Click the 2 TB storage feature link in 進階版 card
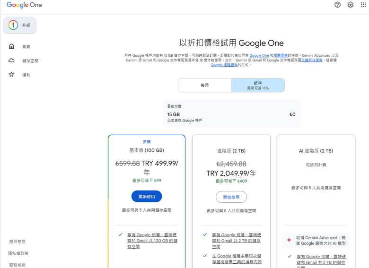 (237, 241)
